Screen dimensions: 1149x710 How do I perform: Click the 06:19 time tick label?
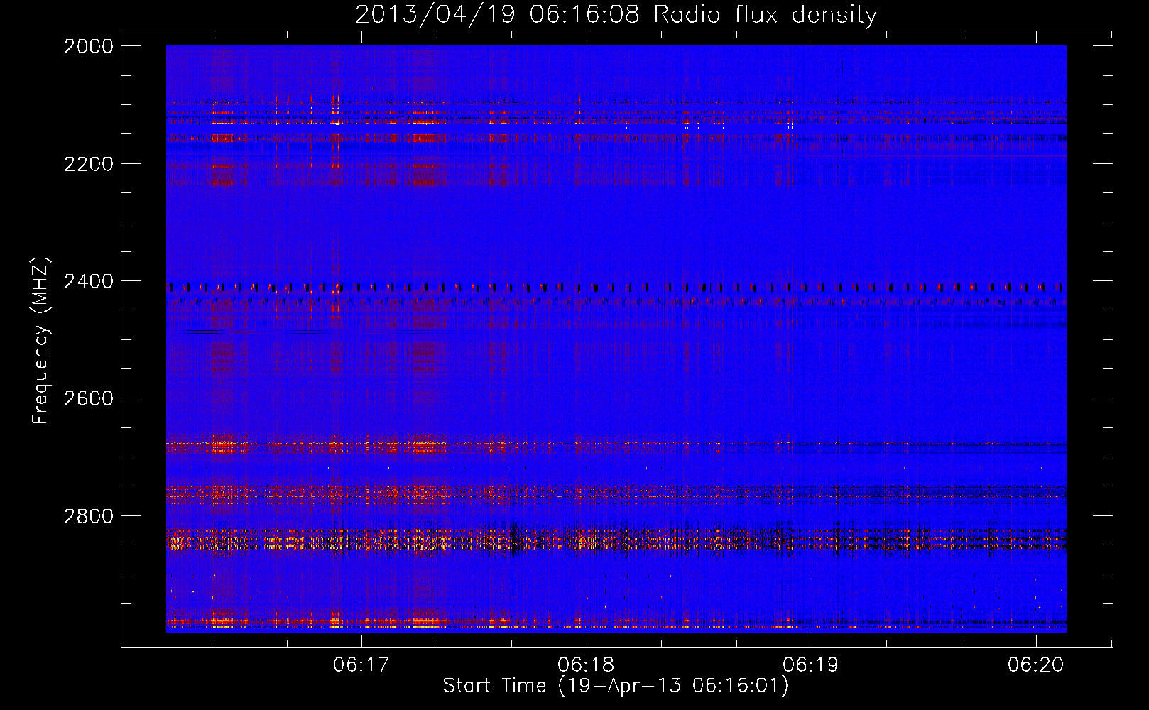811,665
